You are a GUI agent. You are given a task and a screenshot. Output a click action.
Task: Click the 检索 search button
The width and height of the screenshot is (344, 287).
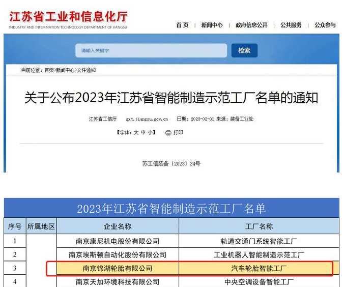pyautogui.click(x=244, y=50)
